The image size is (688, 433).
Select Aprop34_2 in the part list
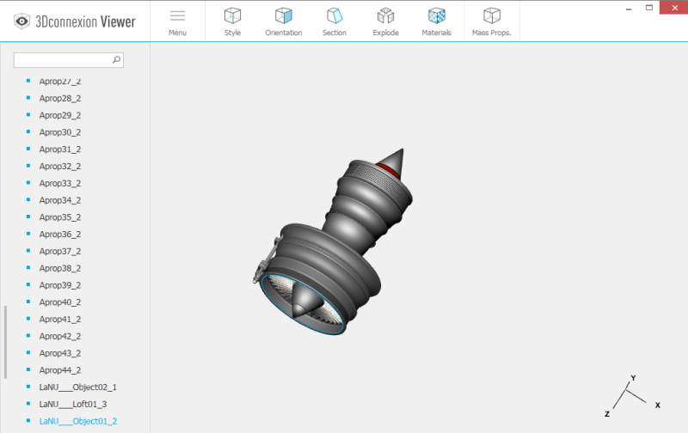point(60,200)
